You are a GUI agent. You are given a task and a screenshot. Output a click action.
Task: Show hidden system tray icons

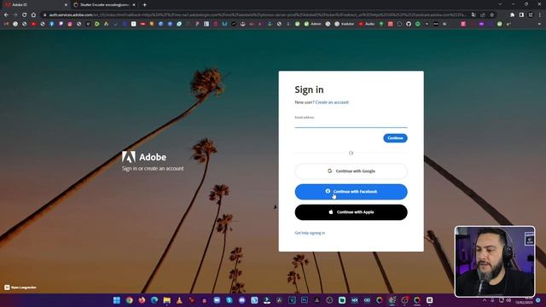coord(485,300)
